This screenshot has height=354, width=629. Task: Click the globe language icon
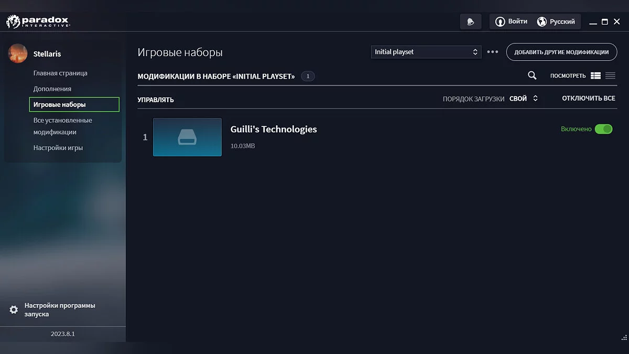pos(541,22)
